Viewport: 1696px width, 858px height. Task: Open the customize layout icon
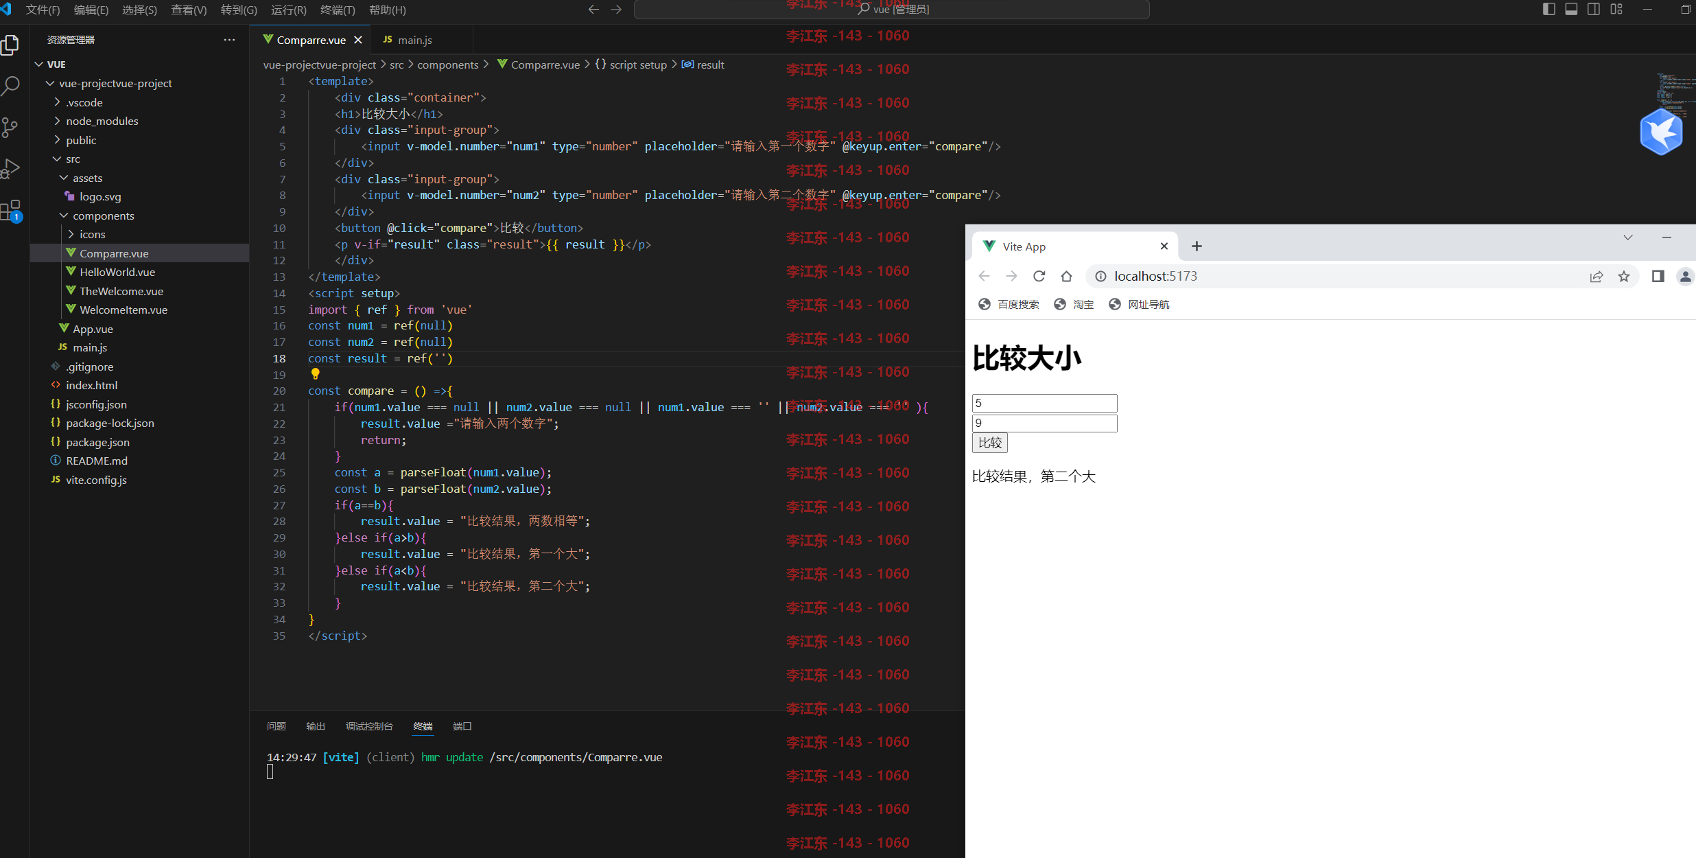click(x=1616, y=9)
